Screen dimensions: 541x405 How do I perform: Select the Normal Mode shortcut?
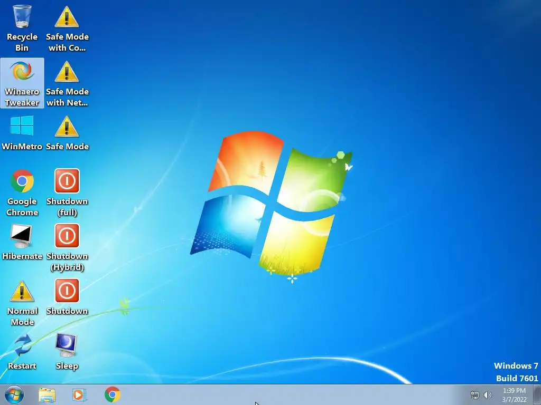click(x=22, y=303)
